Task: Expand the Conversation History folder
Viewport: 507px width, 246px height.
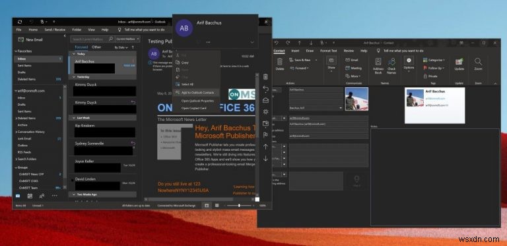Action: (16, 132)
